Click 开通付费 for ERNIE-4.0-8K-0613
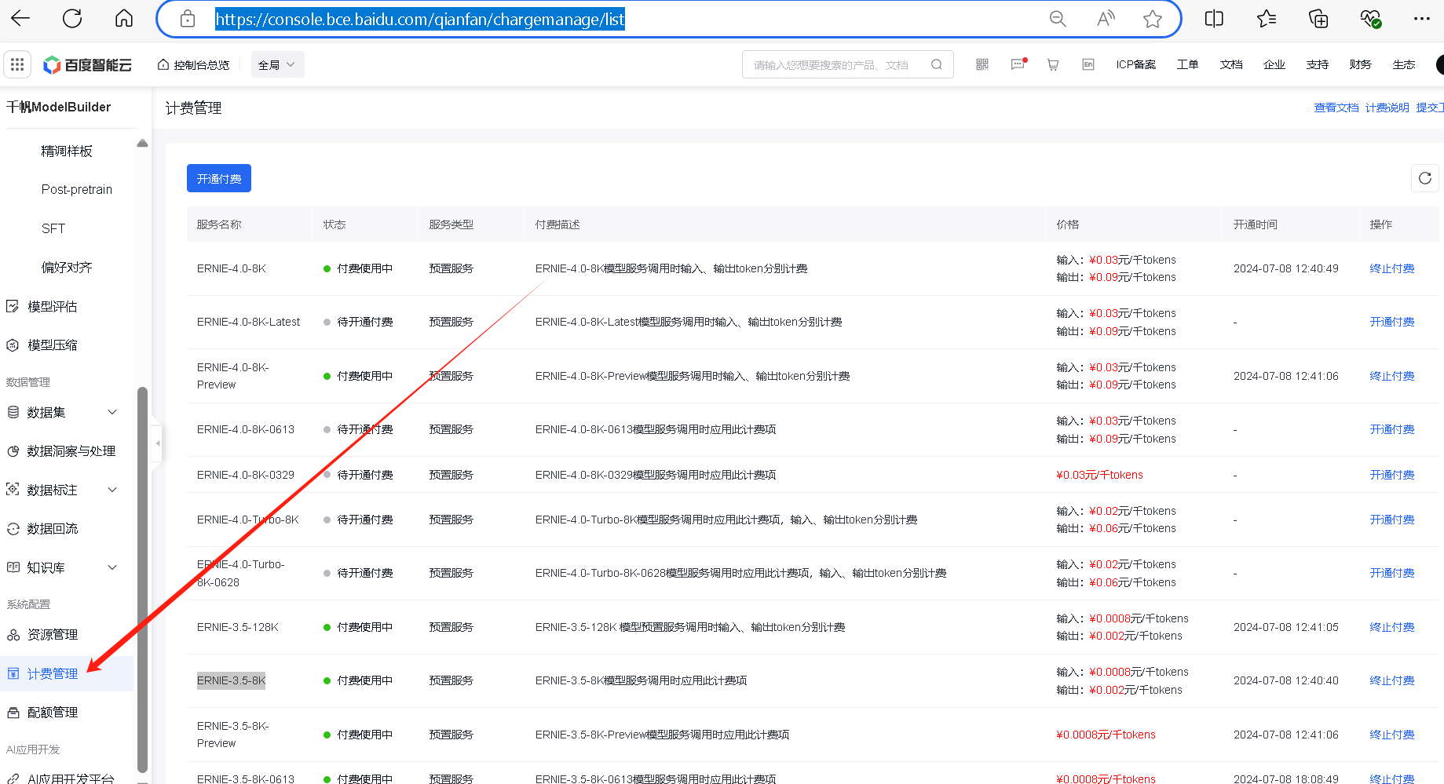1444x784 pixels. click(1391, 429)
